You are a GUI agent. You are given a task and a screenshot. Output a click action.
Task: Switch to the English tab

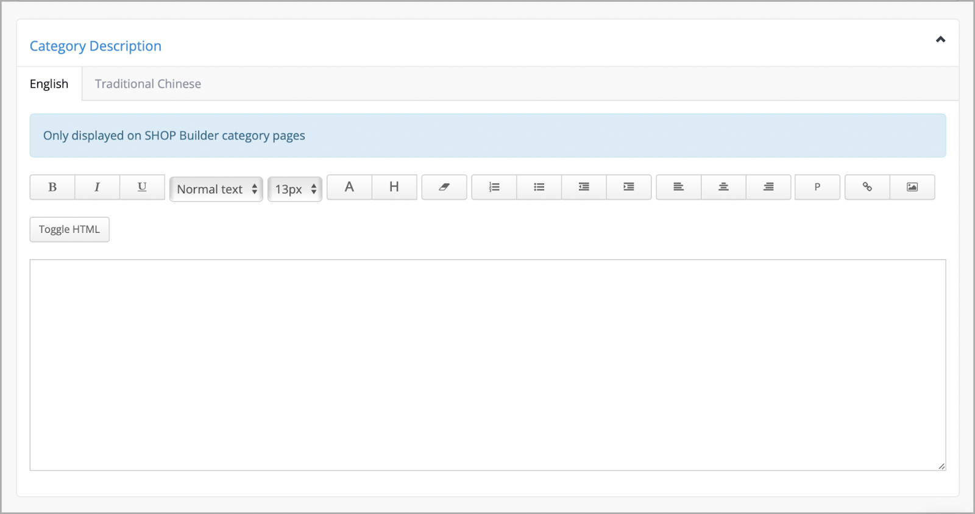click(x=49, y=84)
